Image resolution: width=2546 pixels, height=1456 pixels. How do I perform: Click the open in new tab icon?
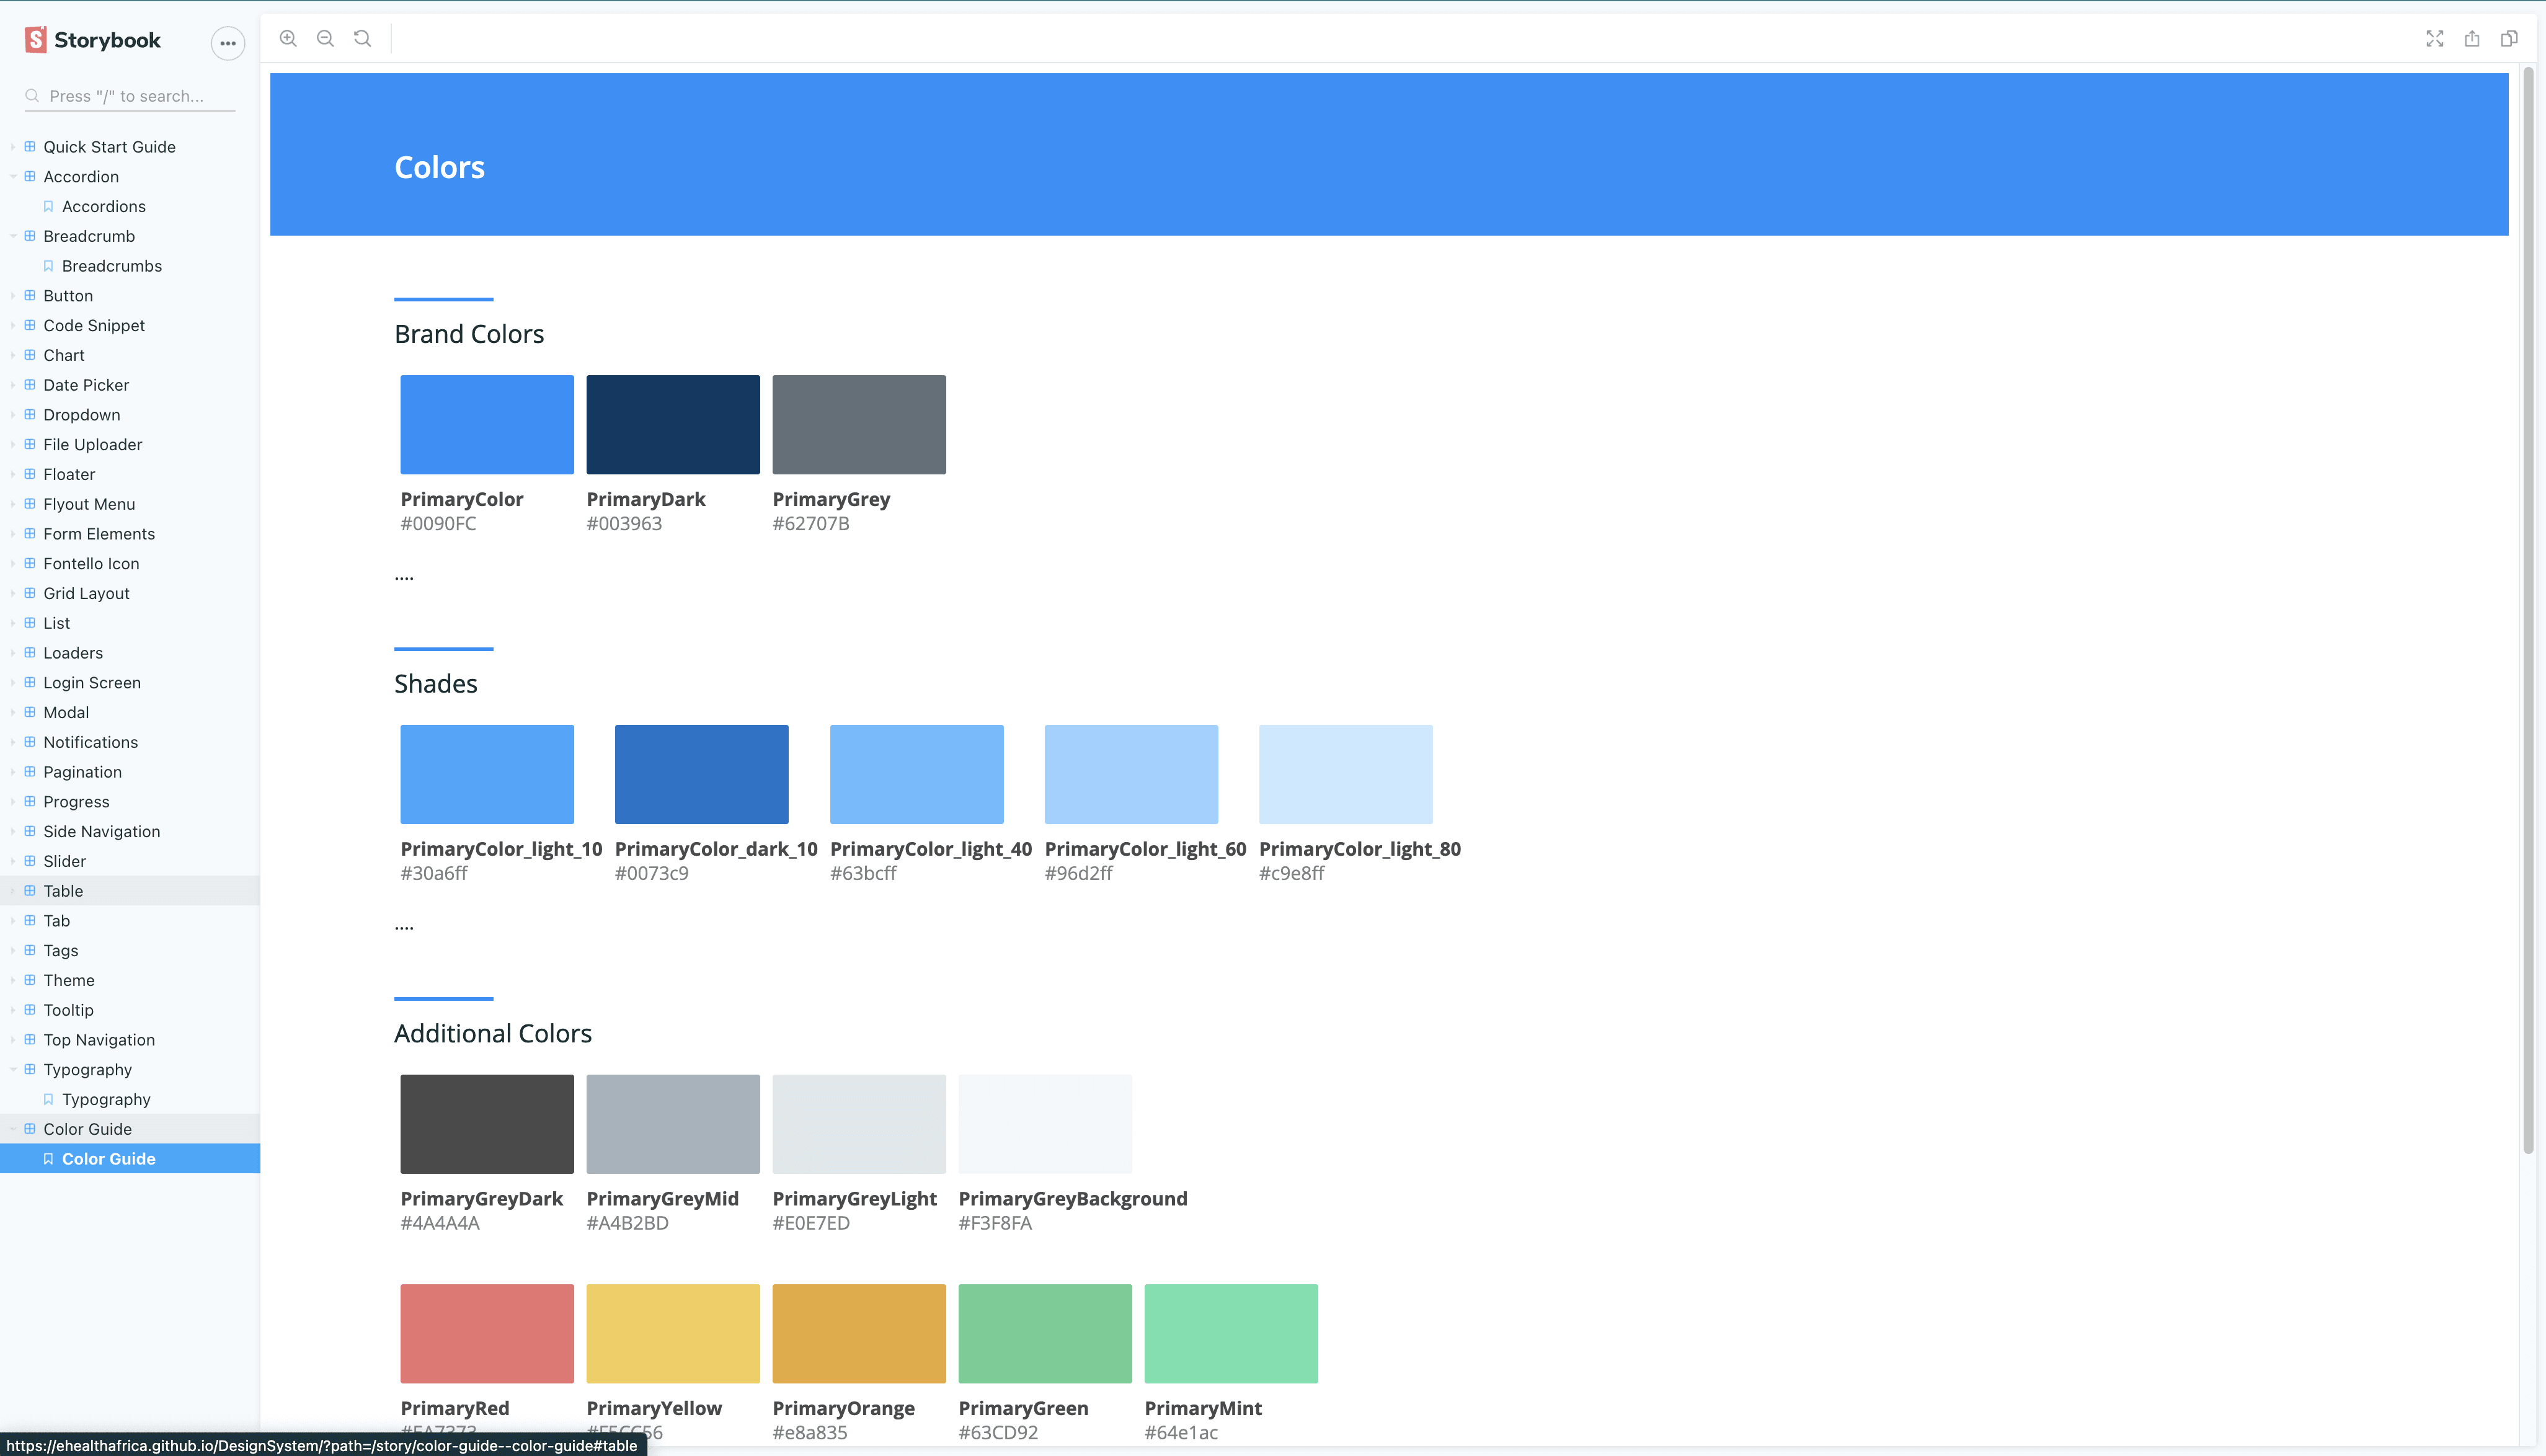click(x=2472, y=38)
